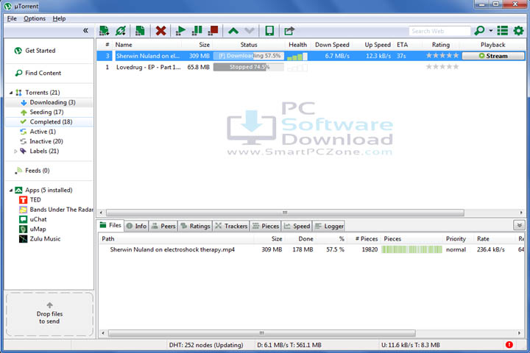Collapse the Torrents (21) tree node
530x353 pixels.
click(x=11, y=93)
